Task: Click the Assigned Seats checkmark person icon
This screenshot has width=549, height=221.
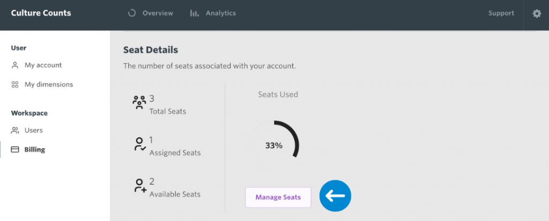Action: [x=140, y=144]
